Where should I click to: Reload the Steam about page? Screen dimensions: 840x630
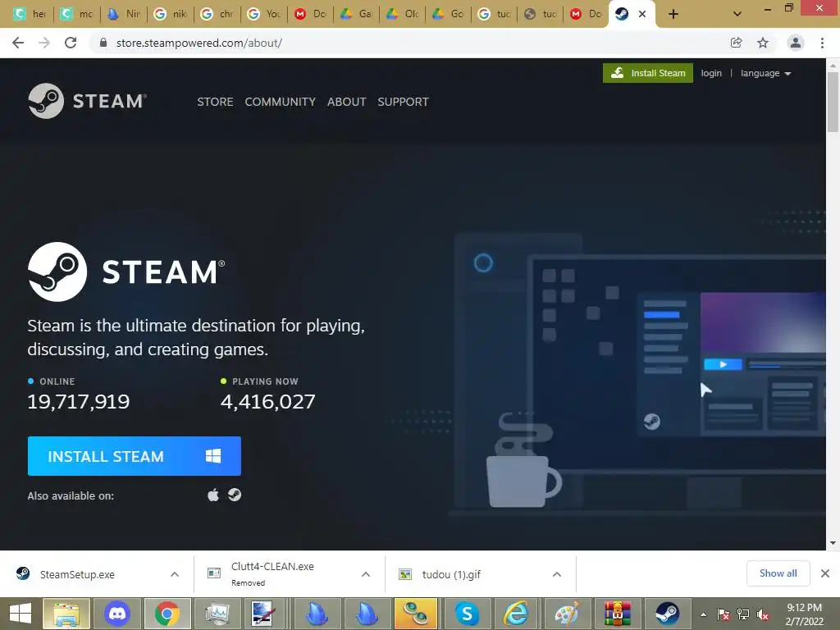coord(71,43)
